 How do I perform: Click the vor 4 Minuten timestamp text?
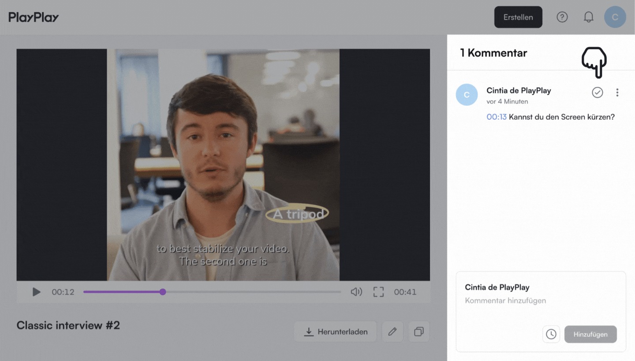click(507, 101)
